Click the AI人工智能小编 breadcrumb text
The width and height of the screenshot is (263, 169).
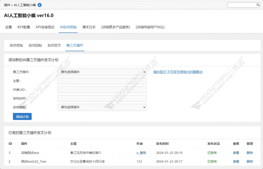click(x=25, y=5)
